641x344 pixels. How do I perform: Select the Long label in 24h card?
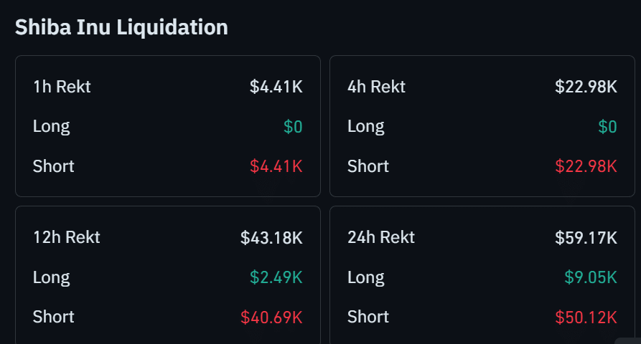click(x=366, y=277)
